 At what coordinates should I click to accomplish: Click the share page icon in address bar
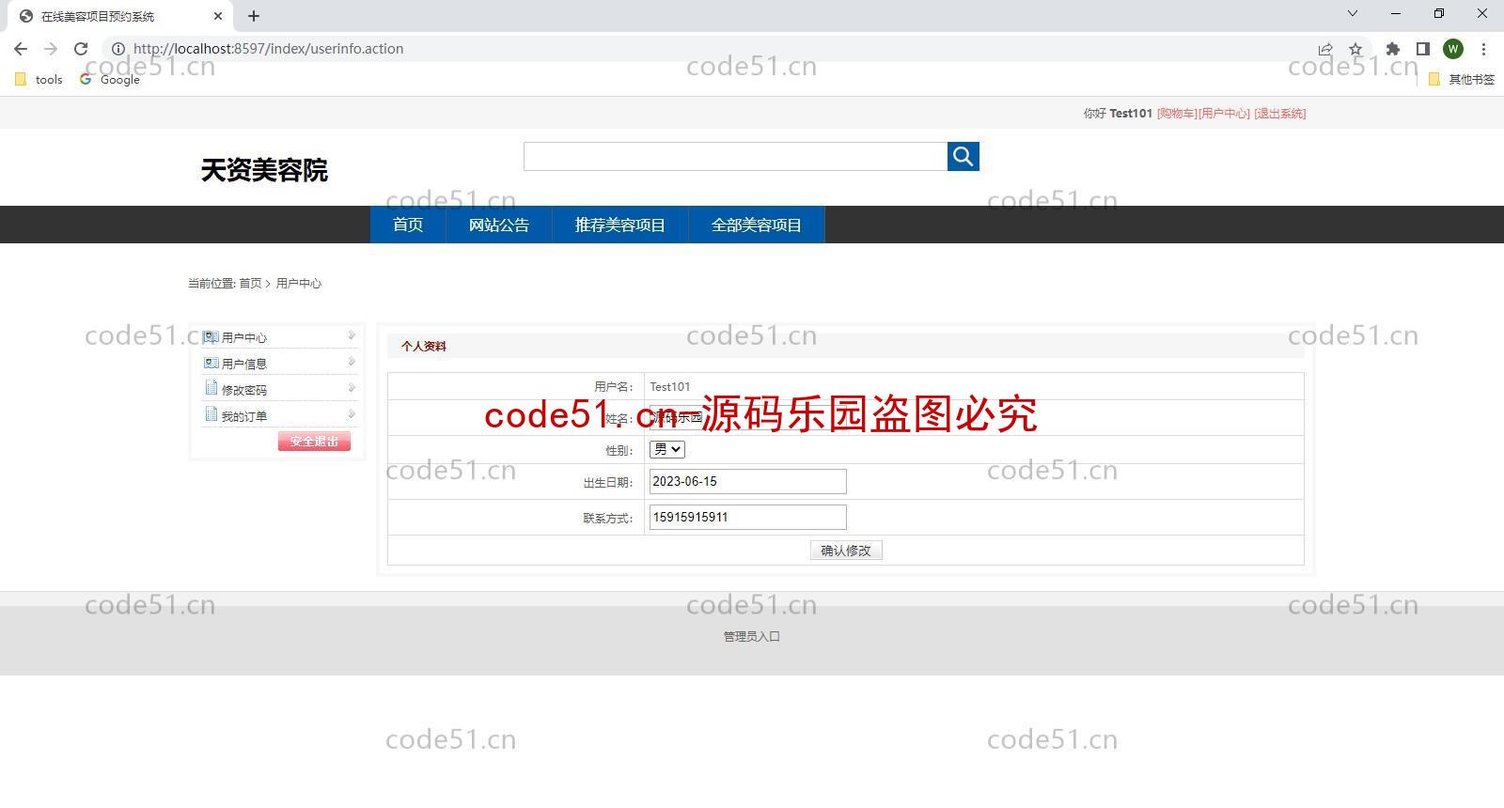point(1325,49)
